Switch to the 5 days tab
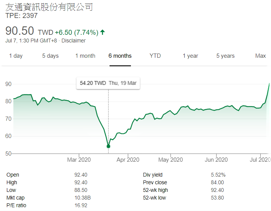 pos(50,56)
